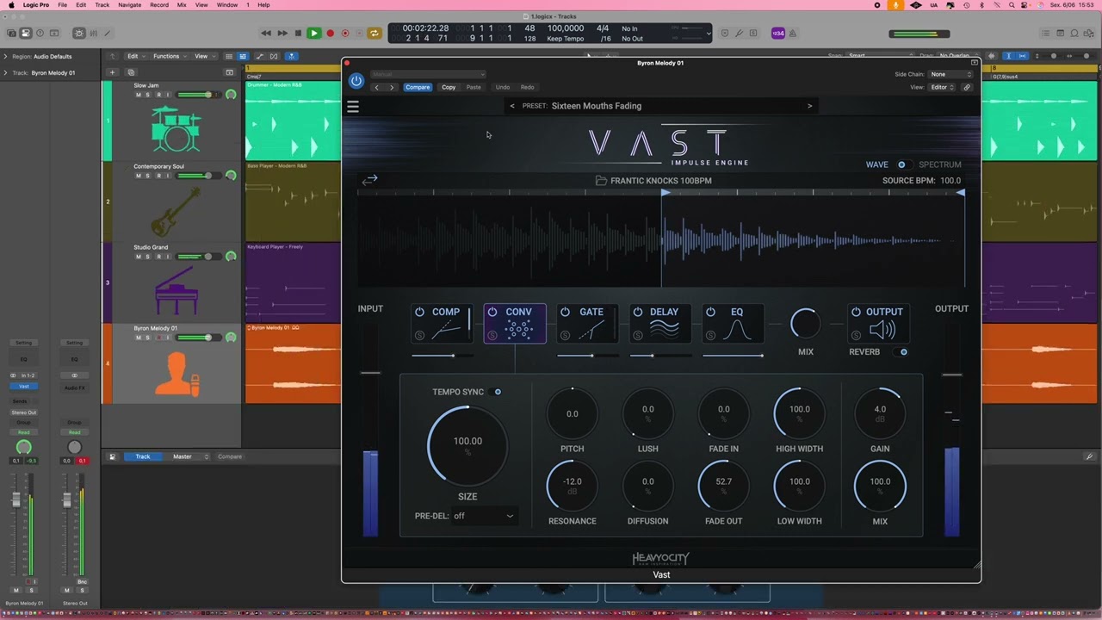Screen dimensions: 1102x620
Task: Solo the Contemporary Soul track
Action: tap(147, 176)
